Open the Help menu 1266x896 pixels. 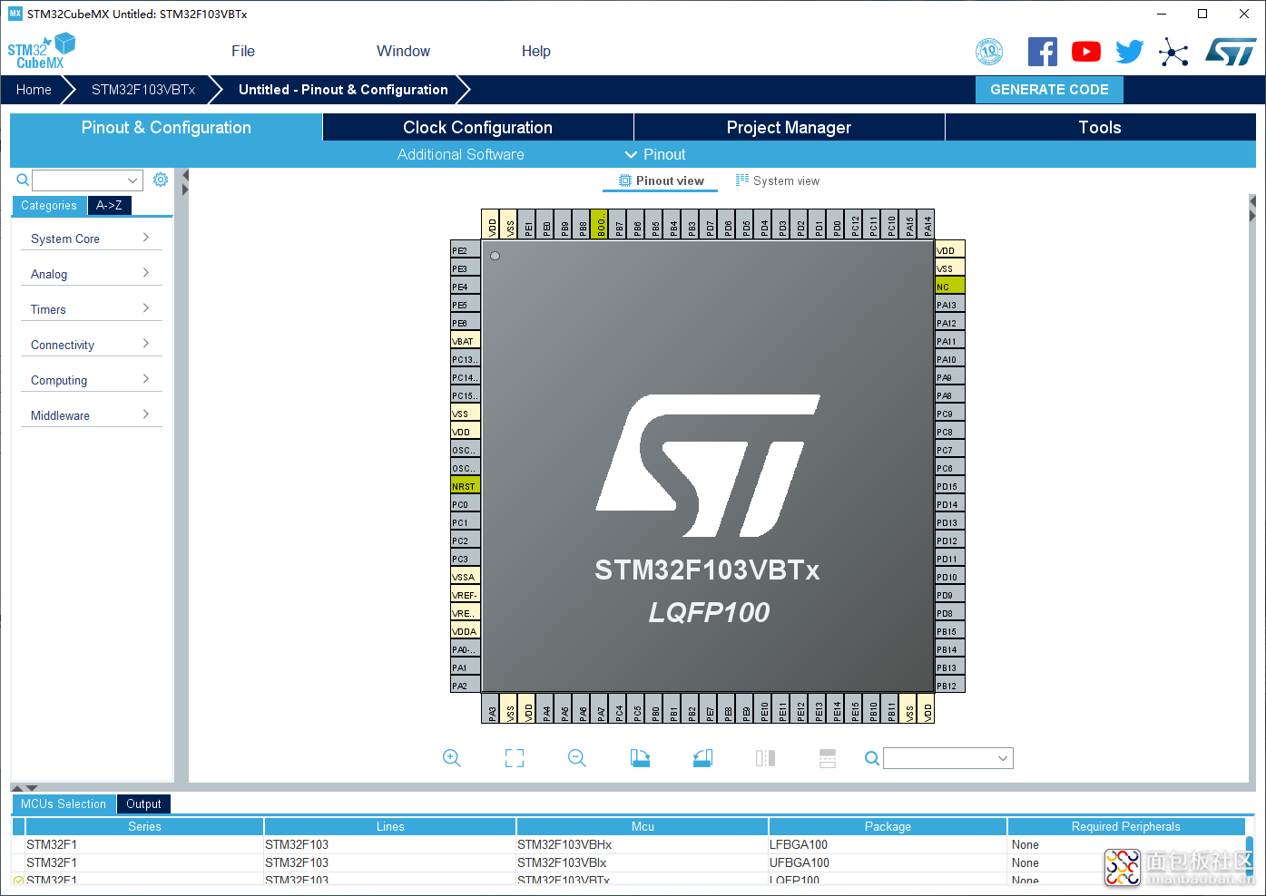click(536, 52)
